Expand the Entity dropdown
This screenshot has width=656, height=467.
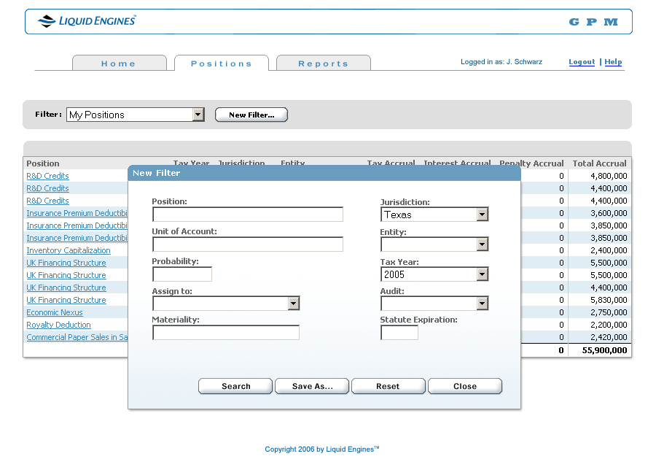coord(483,244)
